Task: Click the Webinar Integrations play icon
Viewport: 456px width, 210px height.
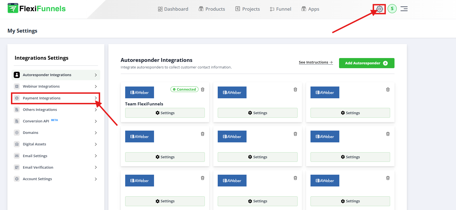Action: pyautogui.click(x=17, y=86)
